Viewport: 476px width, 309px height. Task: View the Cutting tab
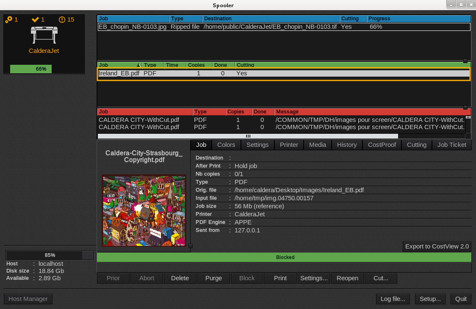click(x=416, y=145)
